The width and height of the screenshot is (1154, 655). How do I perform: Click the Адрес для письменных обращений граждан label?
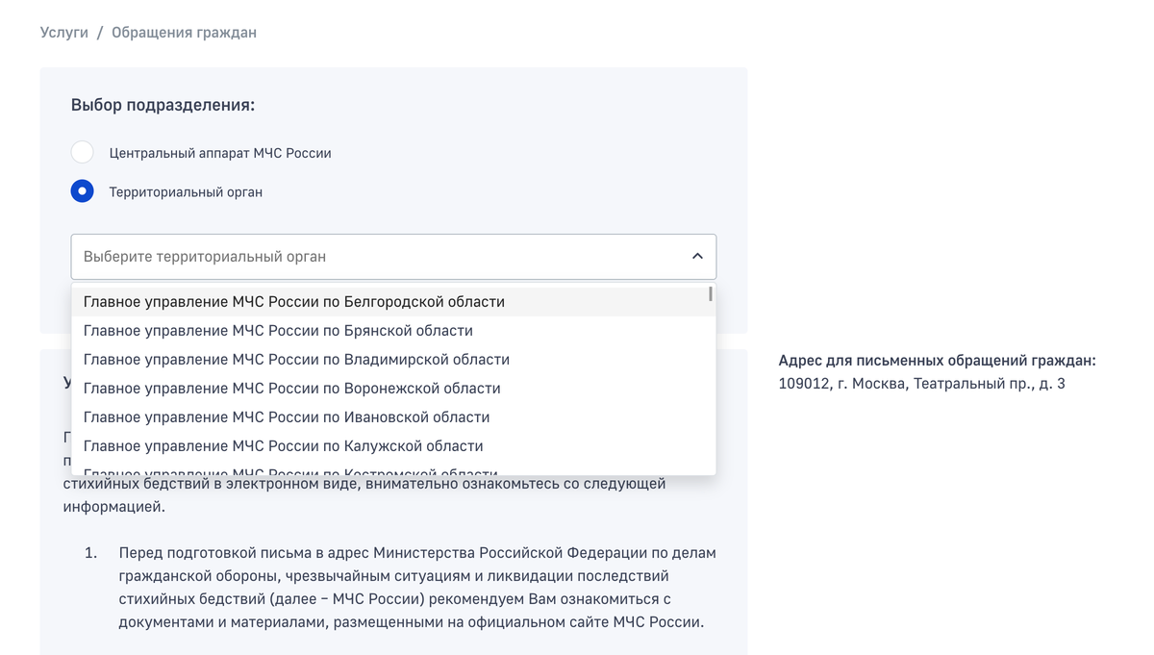coord(937,361)
